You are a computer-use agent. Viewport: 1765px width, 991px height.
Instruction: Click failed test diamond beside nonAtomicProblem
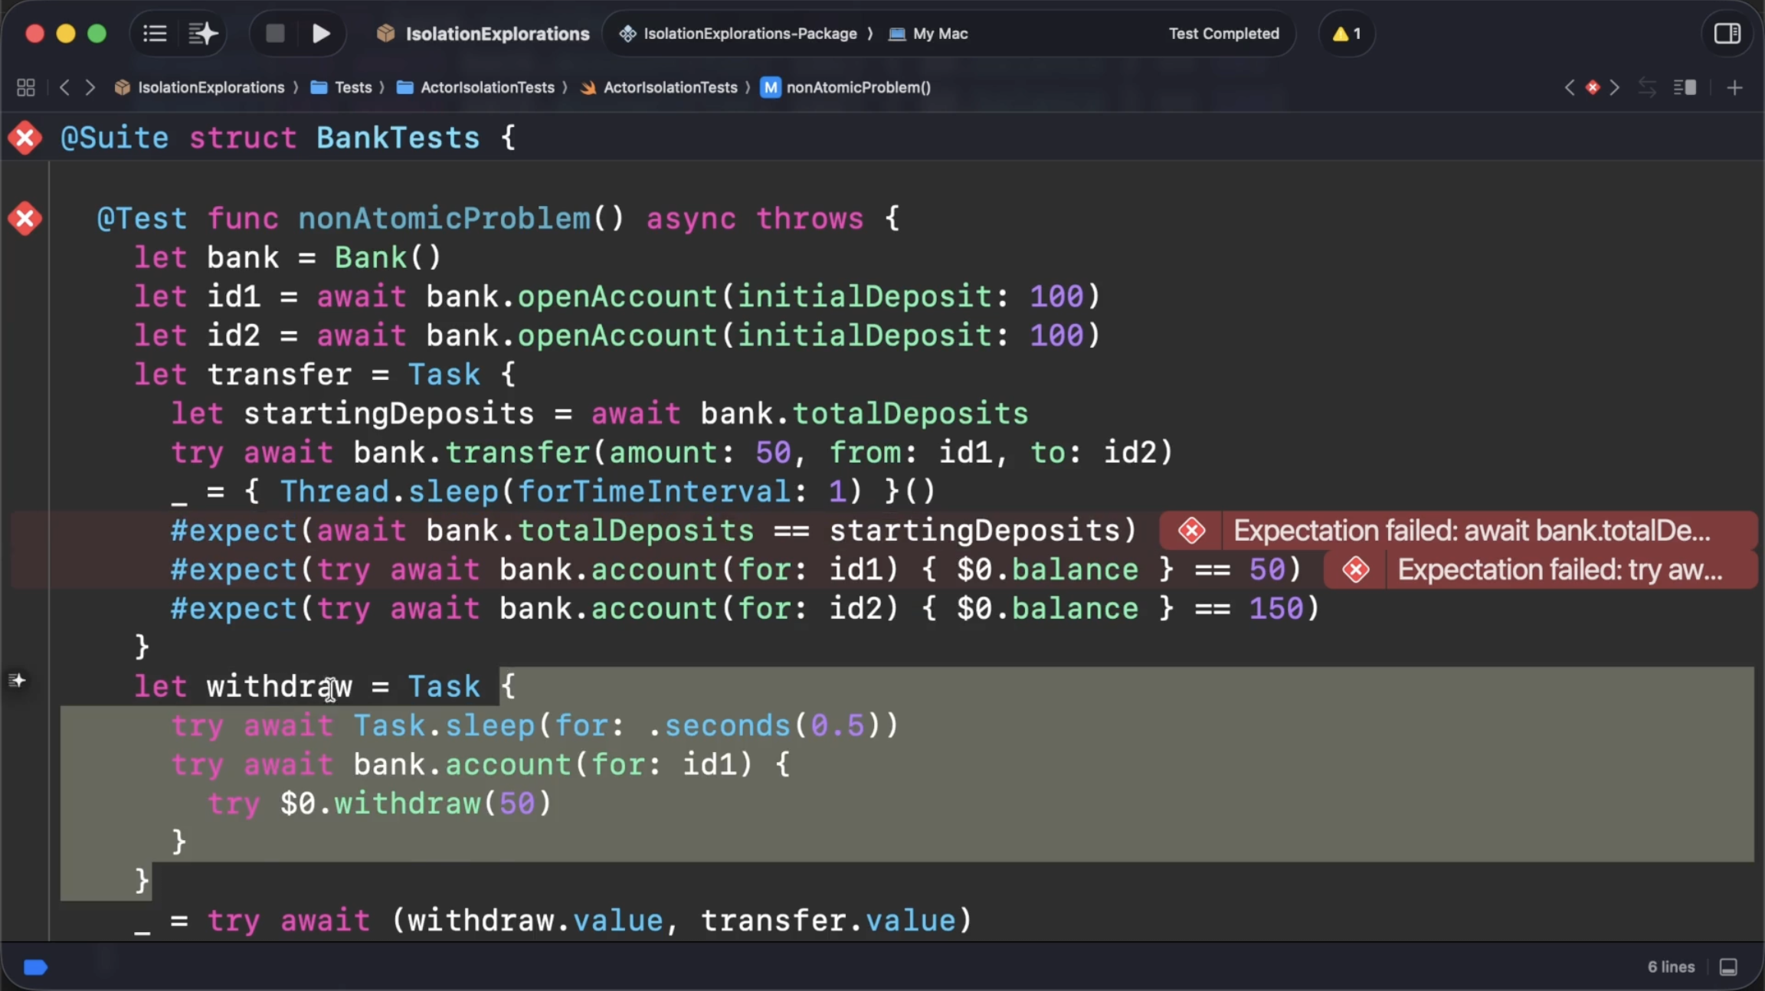[x=25, y=219]
